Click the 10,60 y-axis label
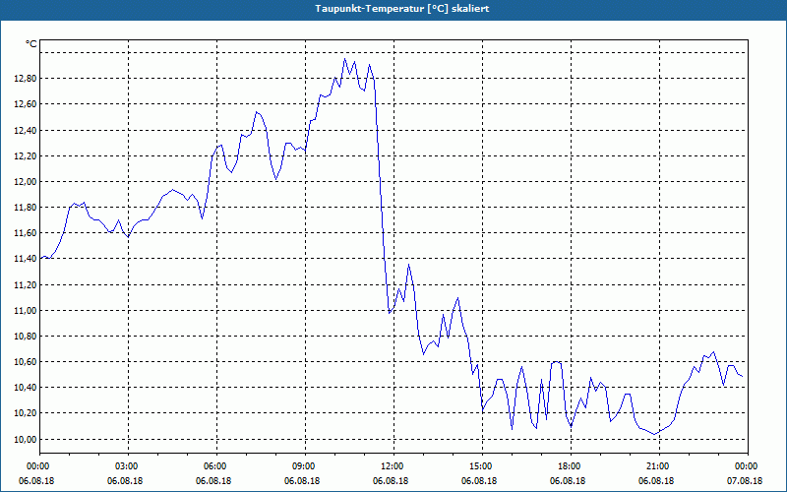Viewport: 787px width, 492px height. (27, 361)
